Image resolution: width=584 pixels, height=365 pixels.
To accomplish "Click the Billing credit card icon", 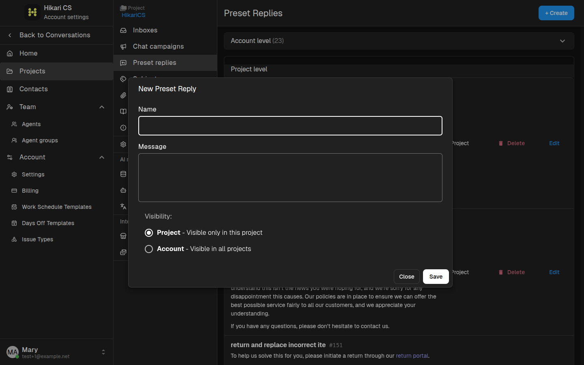I will [14, 191].
